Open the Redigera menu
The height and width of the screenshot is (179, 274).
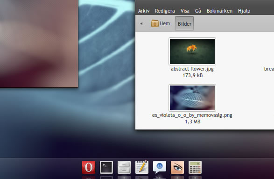click(x=165, y=11)
